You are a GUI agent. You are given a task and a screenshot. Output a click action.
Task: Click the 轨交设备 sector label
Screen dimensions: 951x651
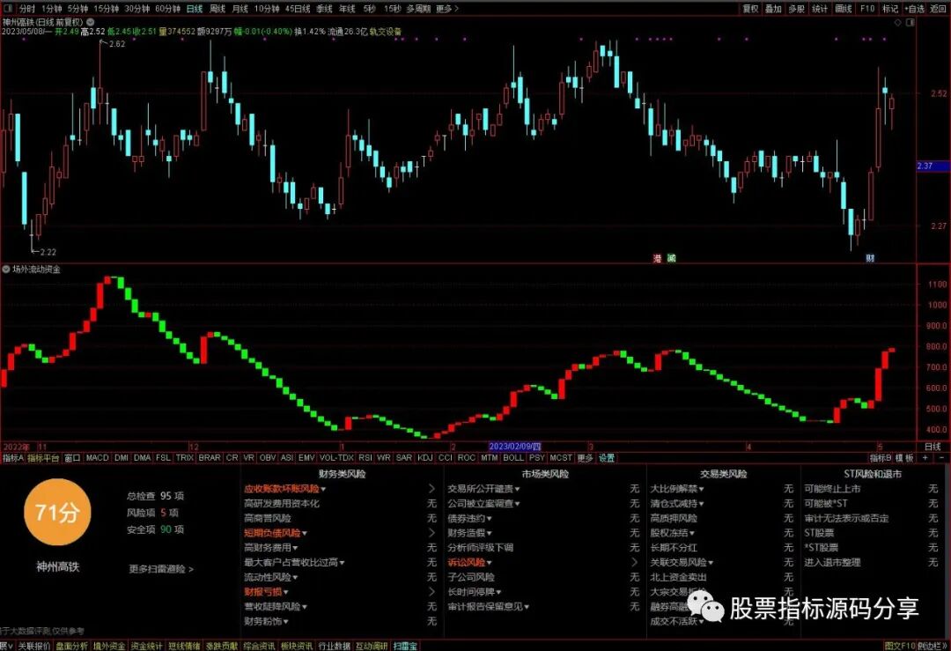[385, 32]
